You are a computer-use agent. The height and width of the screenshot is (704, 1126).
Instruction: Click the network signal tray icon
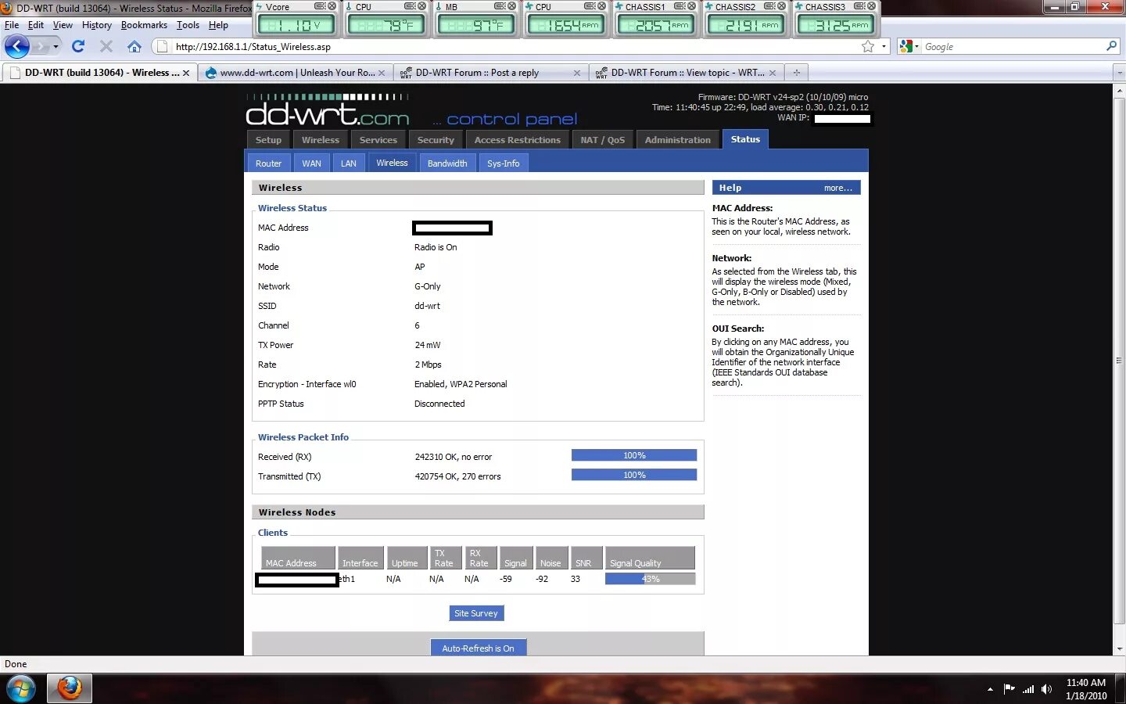(x=1028, y=689)
